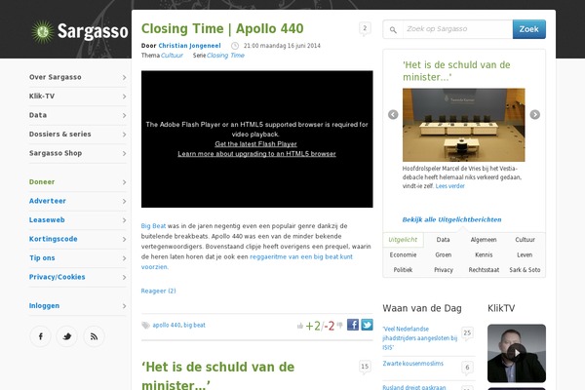Open Privacy/Cookies menu item
Image resolution: width=585 pixels, height=390 pixels.
pos(78,277)
